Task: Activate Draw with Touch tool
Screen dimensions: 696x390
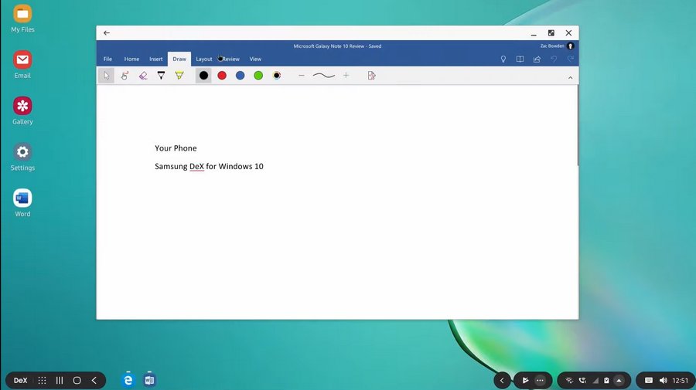Action: point(125,76)
